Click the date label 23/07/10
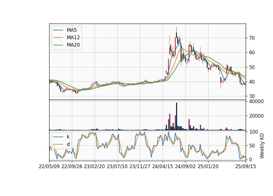This screenshot has height=196, width=273. pyautogui.click(x=117, y=166)
